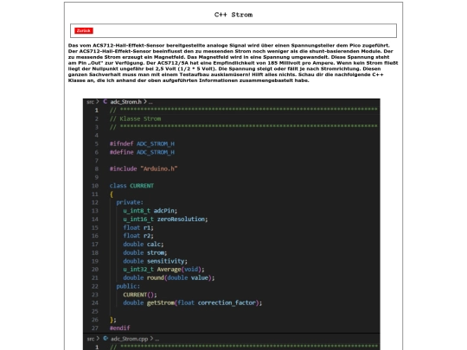Click the closing '};' on line 26
The width and height of the screenshot is (467, 350).
(x=113, y=320)
